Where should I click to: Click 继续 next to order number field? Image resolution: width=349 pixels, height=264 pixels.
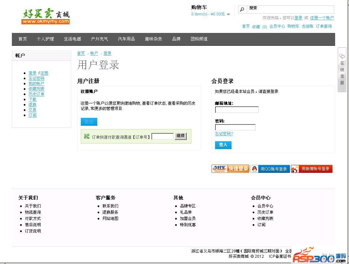coord(180,136)
